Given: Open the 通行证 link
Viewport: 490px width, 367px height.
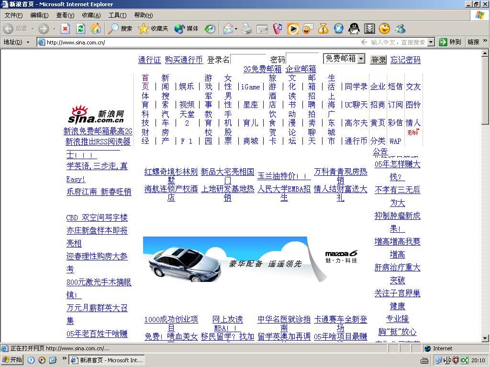Looking at the screenshot, I should pyautogui.click(x=149, y=60).
